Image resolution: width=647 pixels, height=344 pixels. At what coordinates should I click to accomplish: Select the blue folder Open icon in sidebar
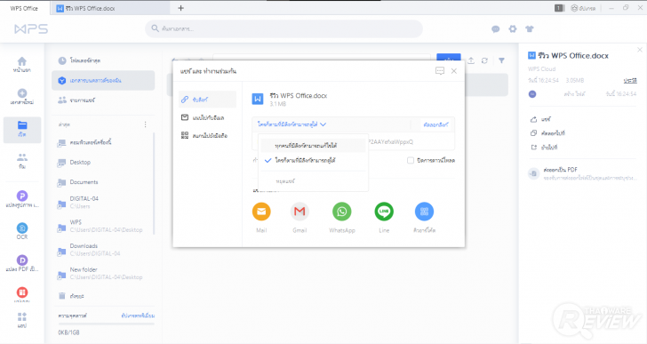click(x=22, y=125)
